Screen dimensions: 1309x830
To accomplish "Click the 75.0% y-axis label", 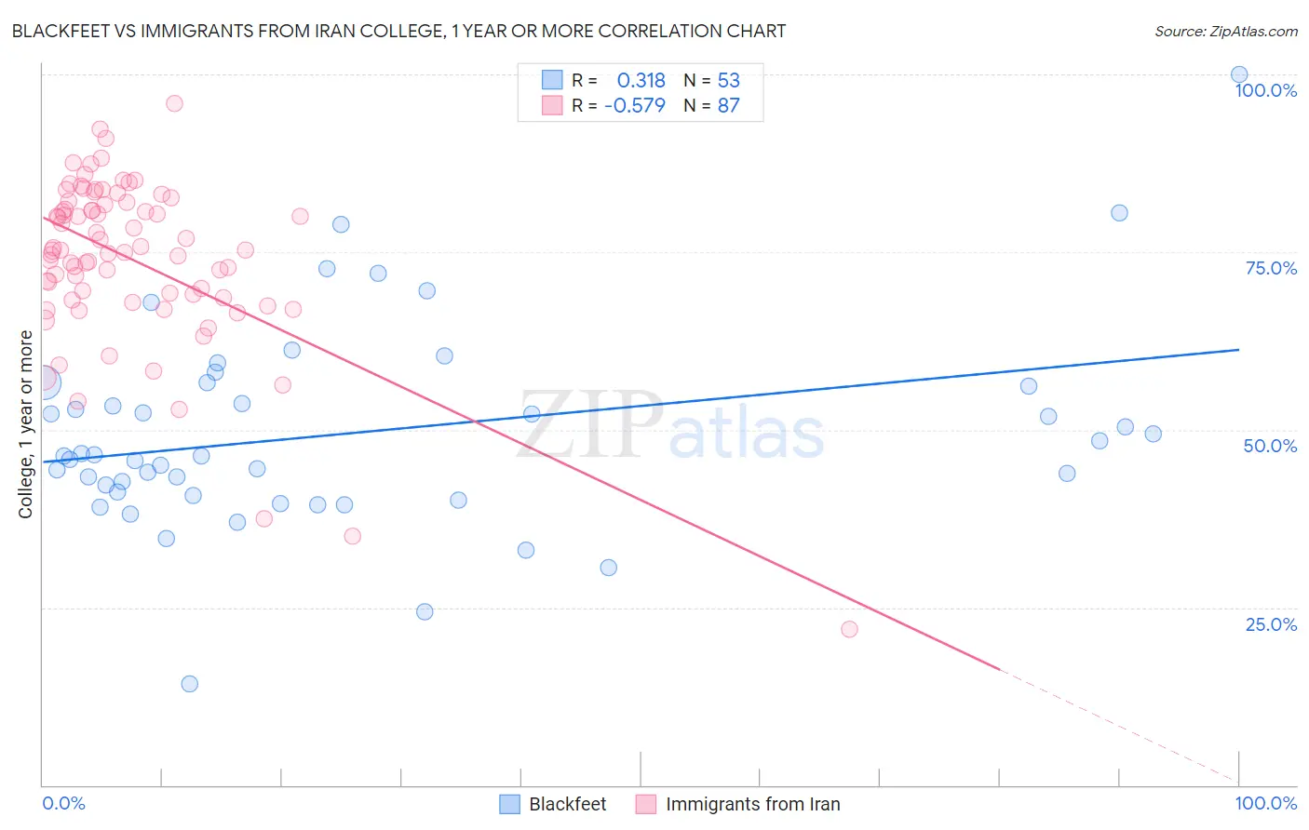I will coord(1271,268).
